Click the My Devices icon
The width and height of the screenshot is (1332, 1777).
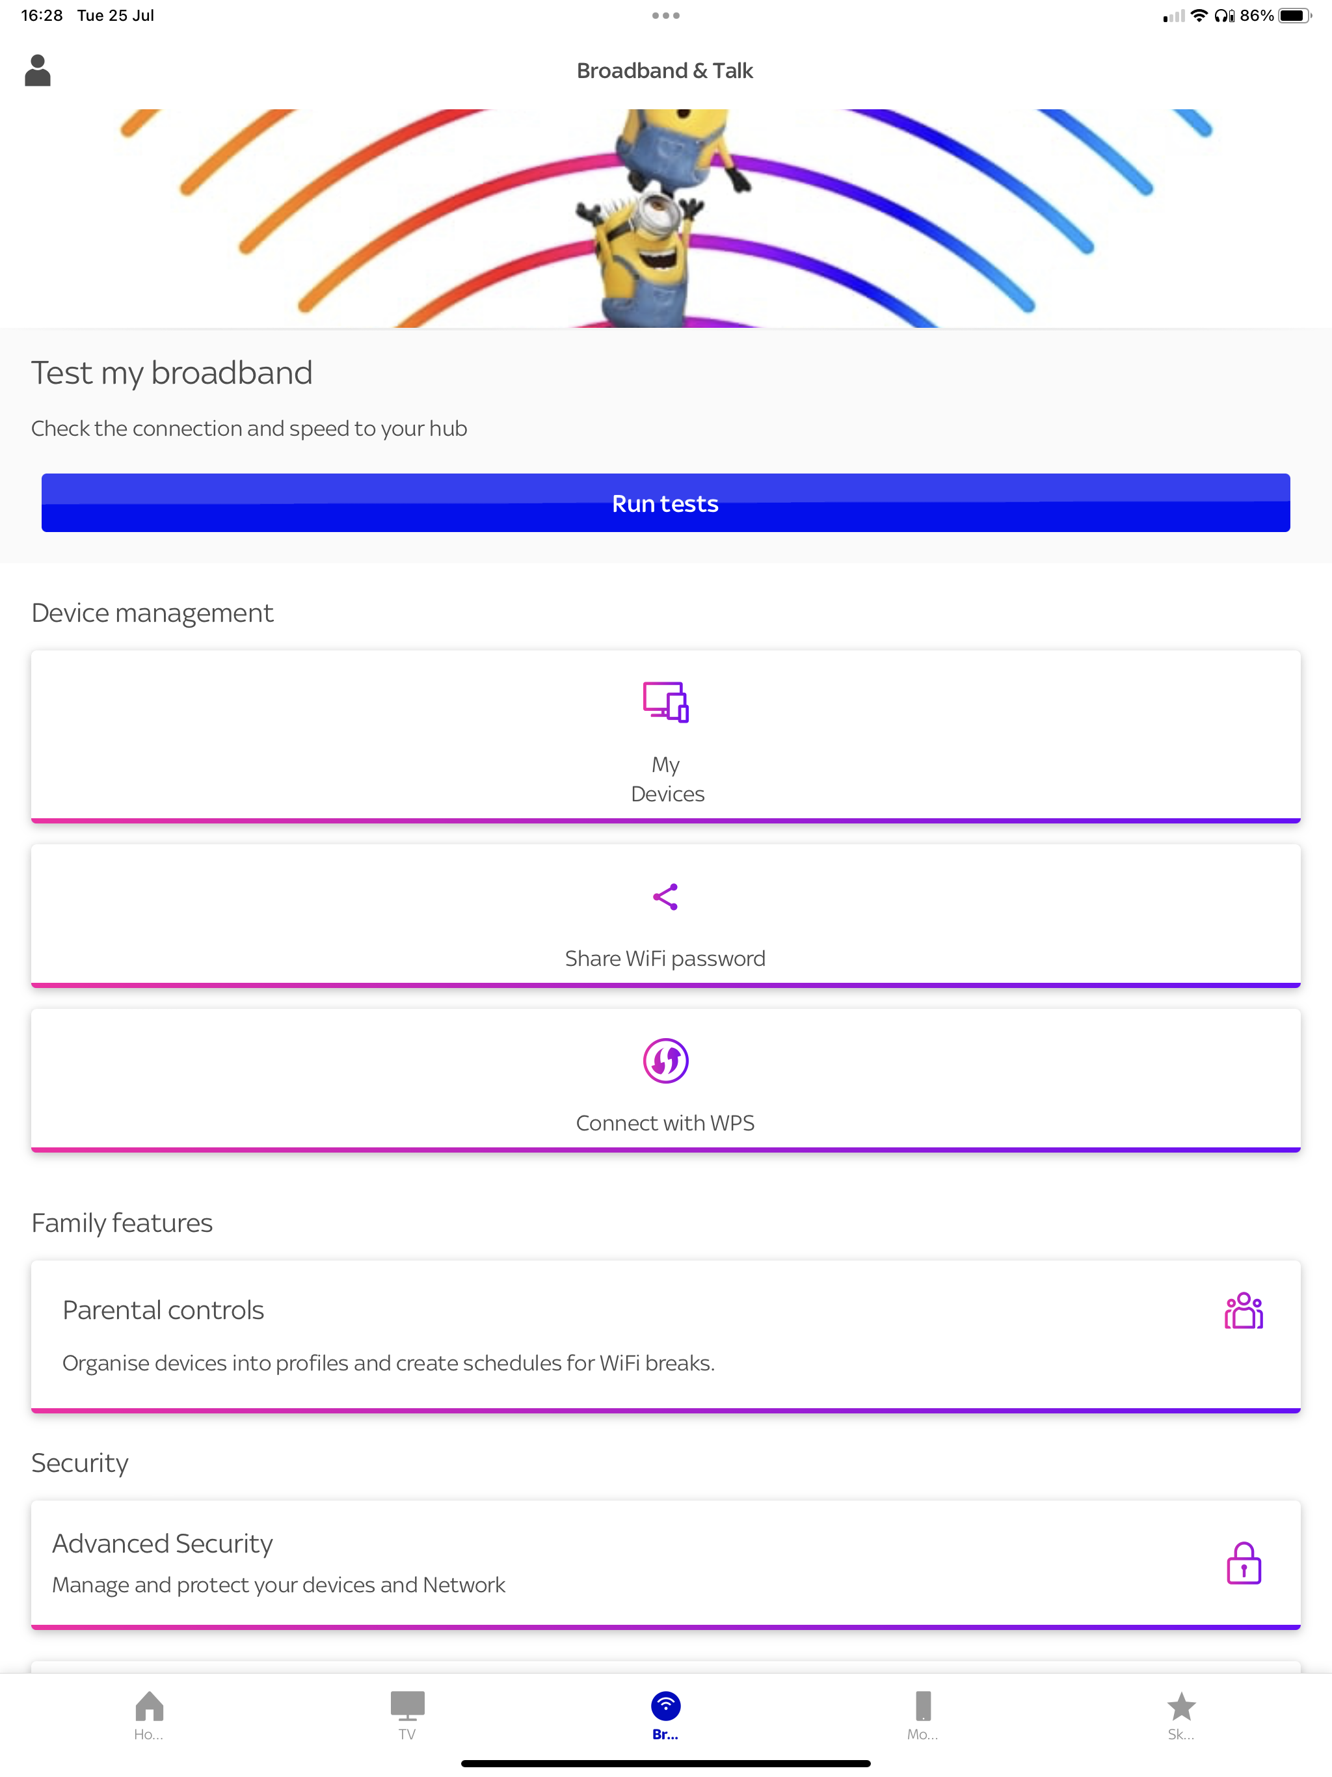pos(665,702)
